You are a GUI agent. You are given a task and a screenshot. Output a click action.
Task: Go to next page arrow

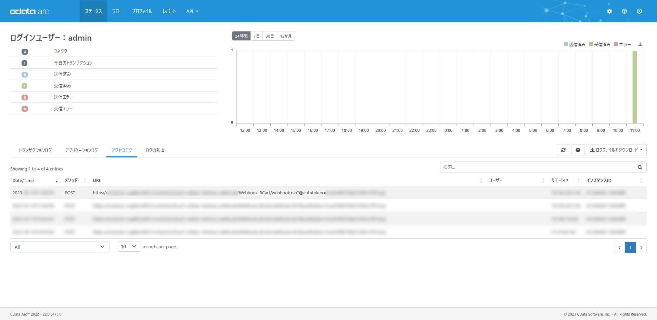tap(641, 247)
